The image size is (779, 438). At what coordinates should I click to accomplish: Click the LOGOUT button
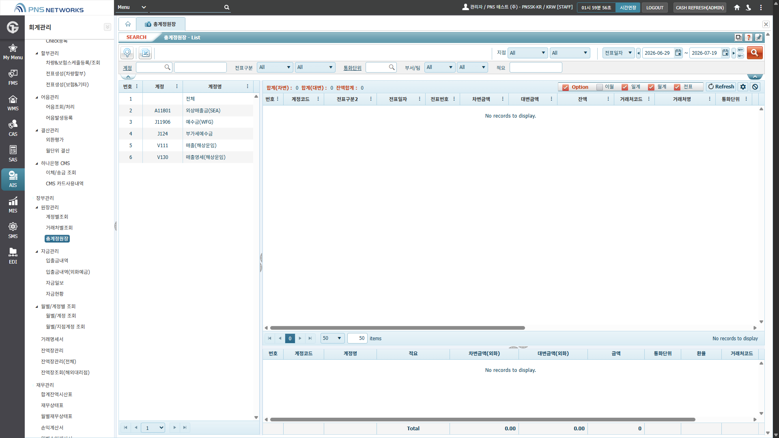coord(654,7)
